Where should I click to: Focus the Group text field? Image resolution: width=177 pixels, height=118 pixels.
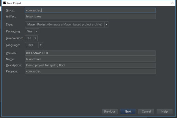90,10
